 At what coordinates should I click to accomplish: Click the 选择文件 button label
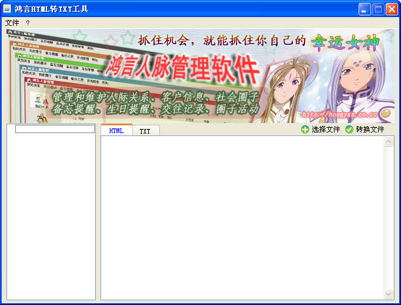(326, 130)
